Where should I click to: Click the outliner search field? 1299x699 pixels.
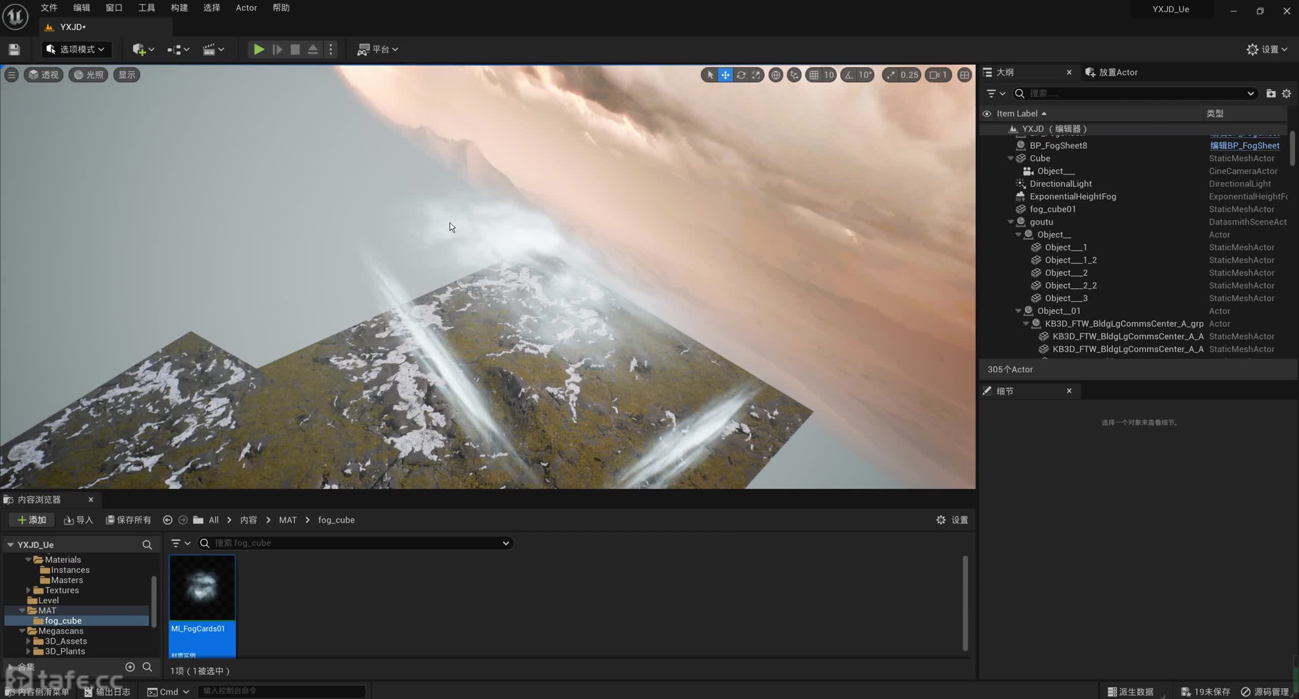coord(1135,93)
